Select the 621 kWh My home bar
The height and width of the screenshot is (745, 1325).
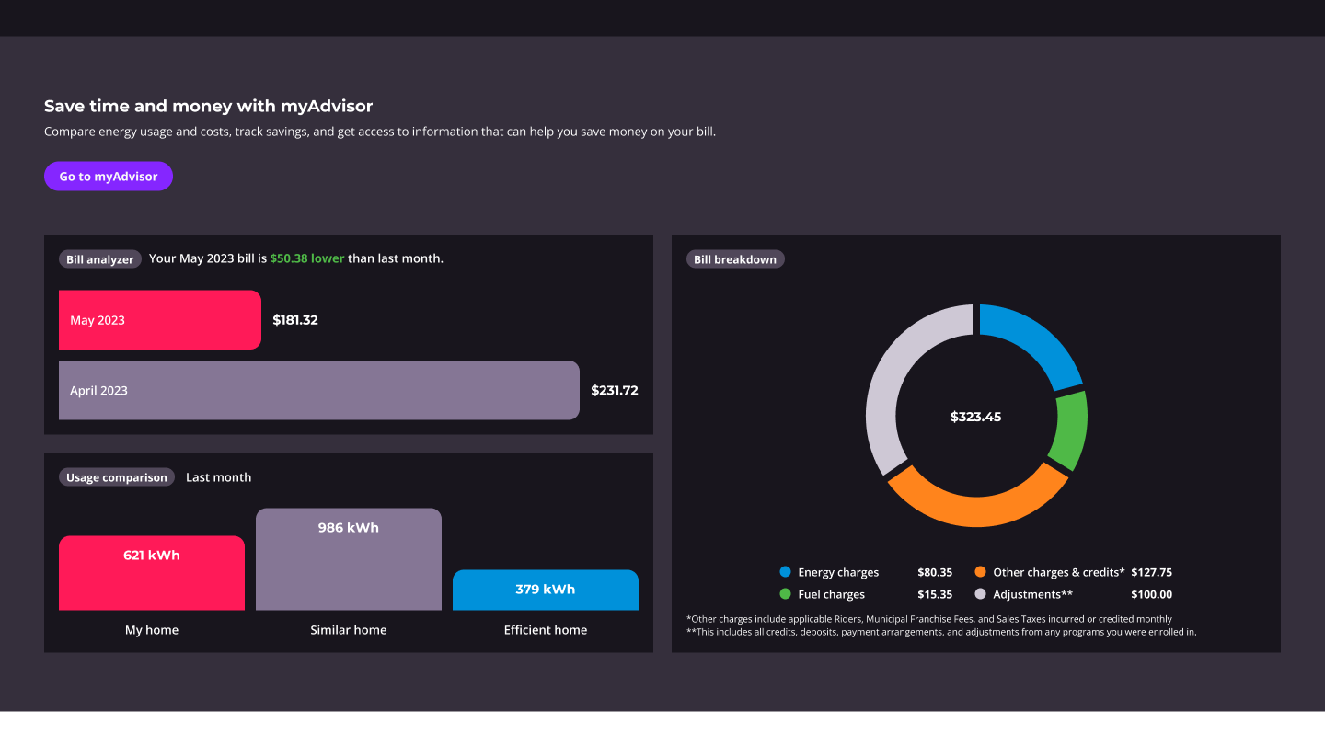coord(152,573)
